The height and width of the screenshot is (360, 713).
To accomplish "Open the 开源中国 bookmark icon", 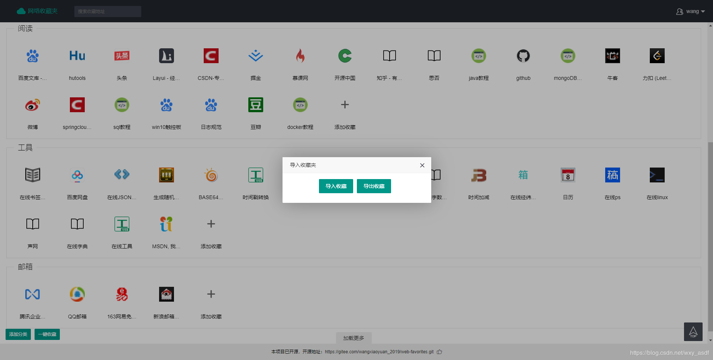I will click(345, 56).
